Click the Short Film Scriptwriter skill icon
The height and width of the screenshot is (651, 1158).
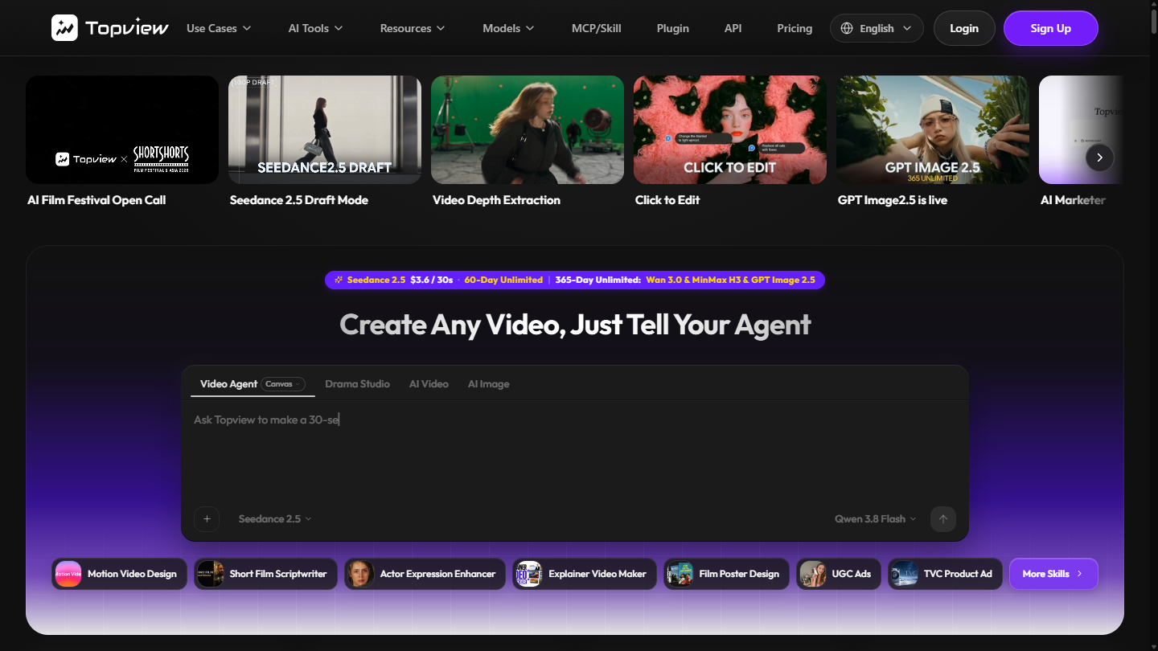pyautogui.click(x=211, y=574)
